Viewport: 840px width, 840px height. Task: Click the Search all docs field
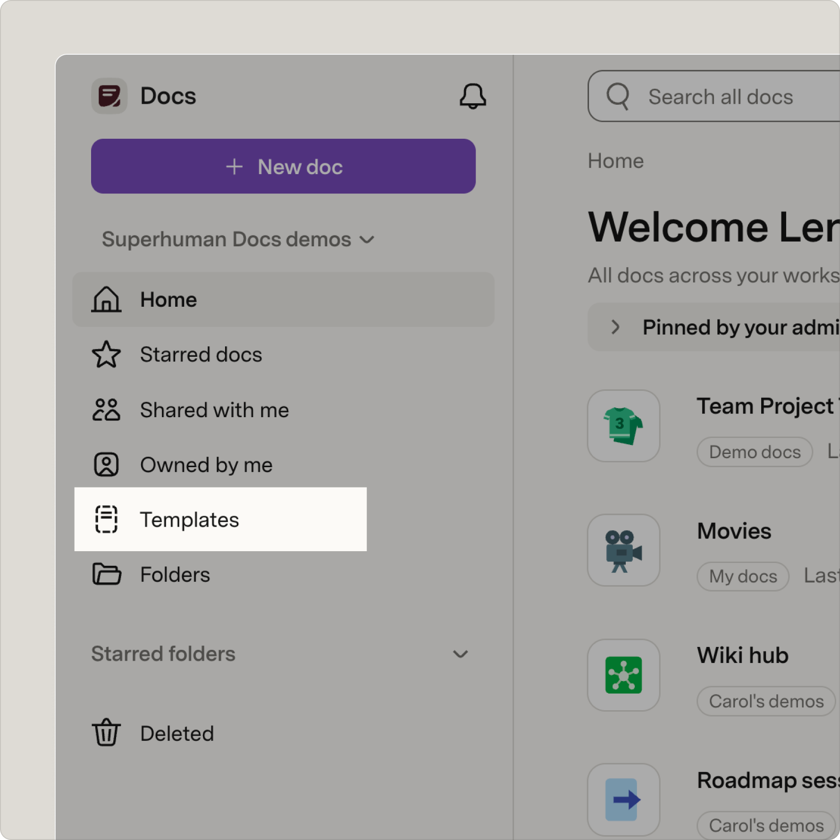[x=714, y=96]
